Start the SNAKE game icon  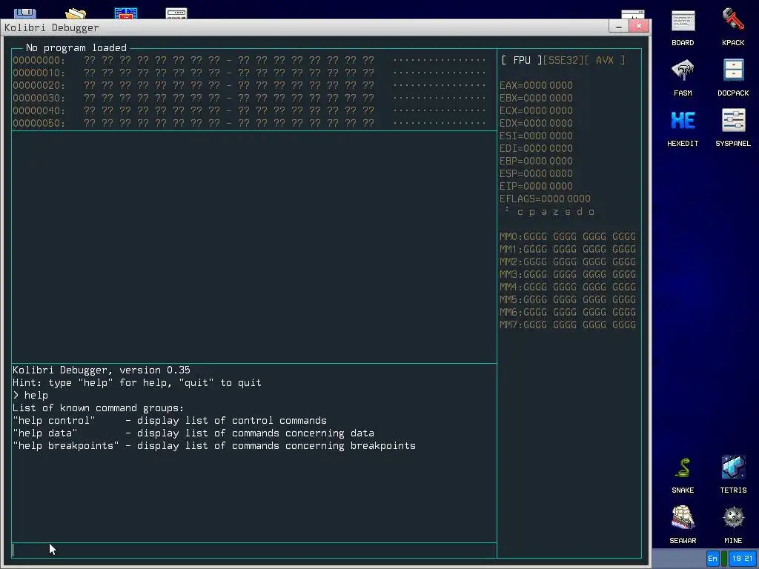tap(683, 475)
